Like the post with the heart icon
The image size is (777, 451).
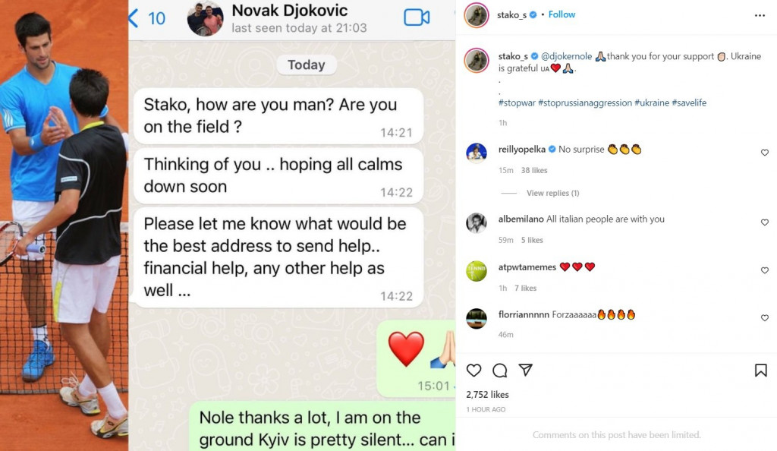point(473,371)
